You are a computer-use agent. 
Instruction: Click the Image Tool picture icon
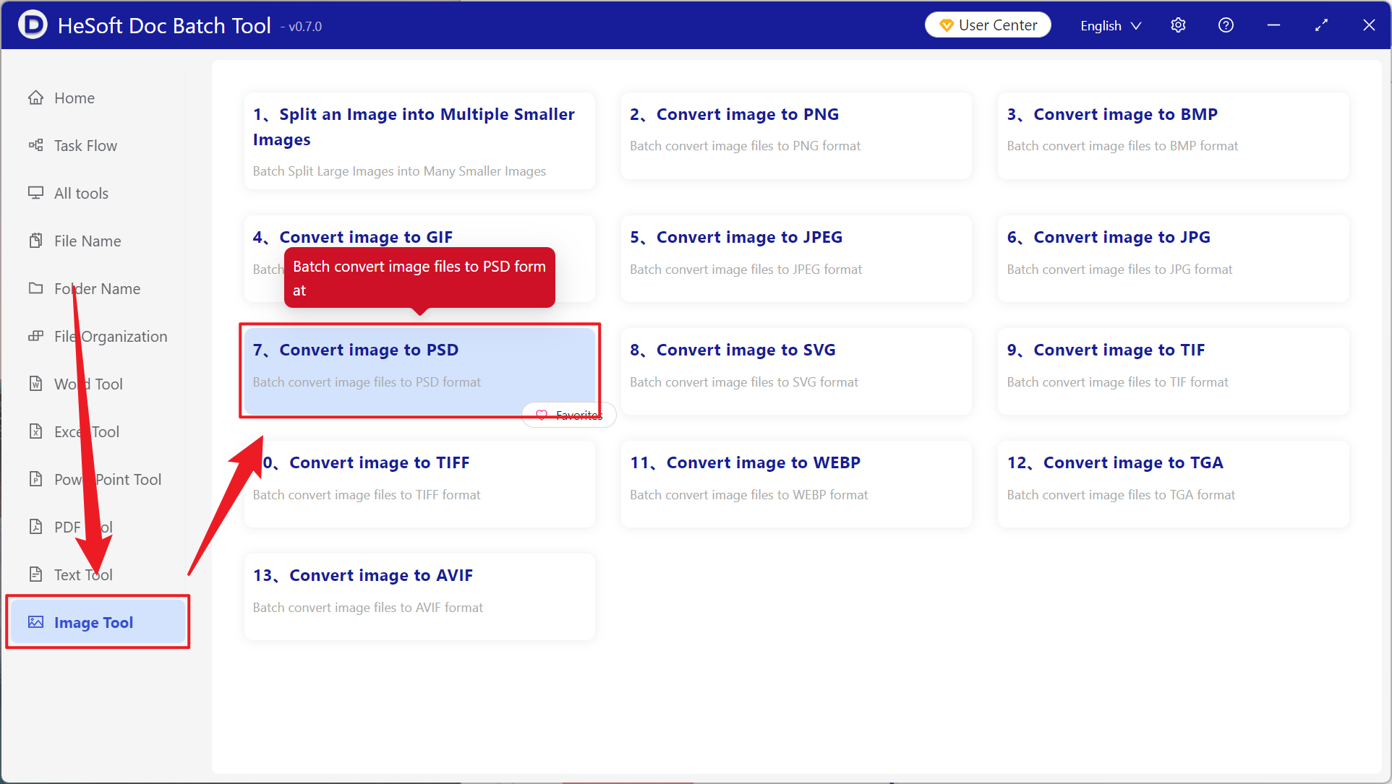35,622
